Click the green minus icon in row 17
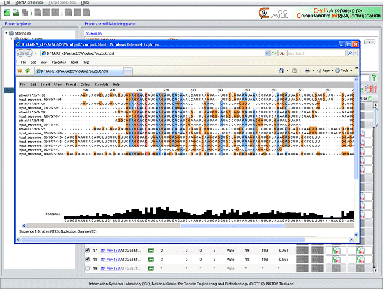Screen dimensions: 383x289 (151, 250)
